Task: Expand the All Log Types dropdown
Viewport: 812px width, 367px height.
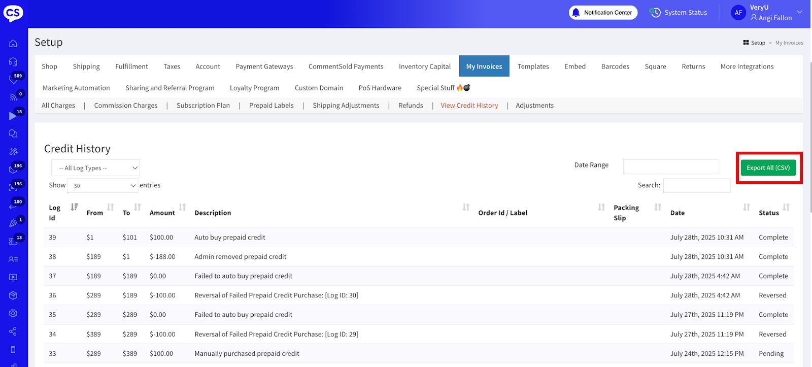Action: click(x=95, y=168)
